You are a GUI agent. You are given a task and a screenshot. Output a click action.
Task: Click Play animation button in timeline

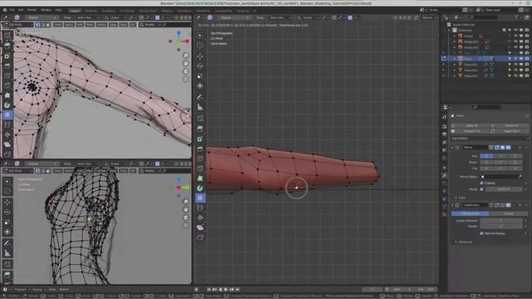(226, 290)
